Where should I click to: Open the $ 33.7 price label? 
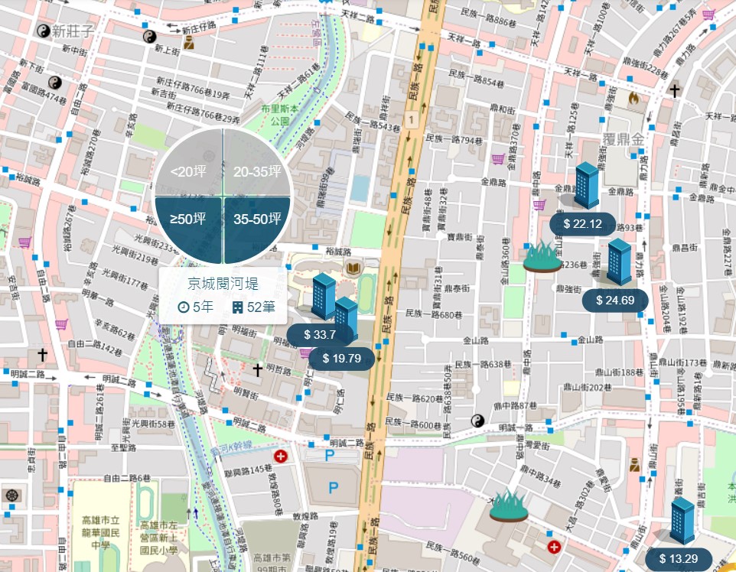pos(320,335)
